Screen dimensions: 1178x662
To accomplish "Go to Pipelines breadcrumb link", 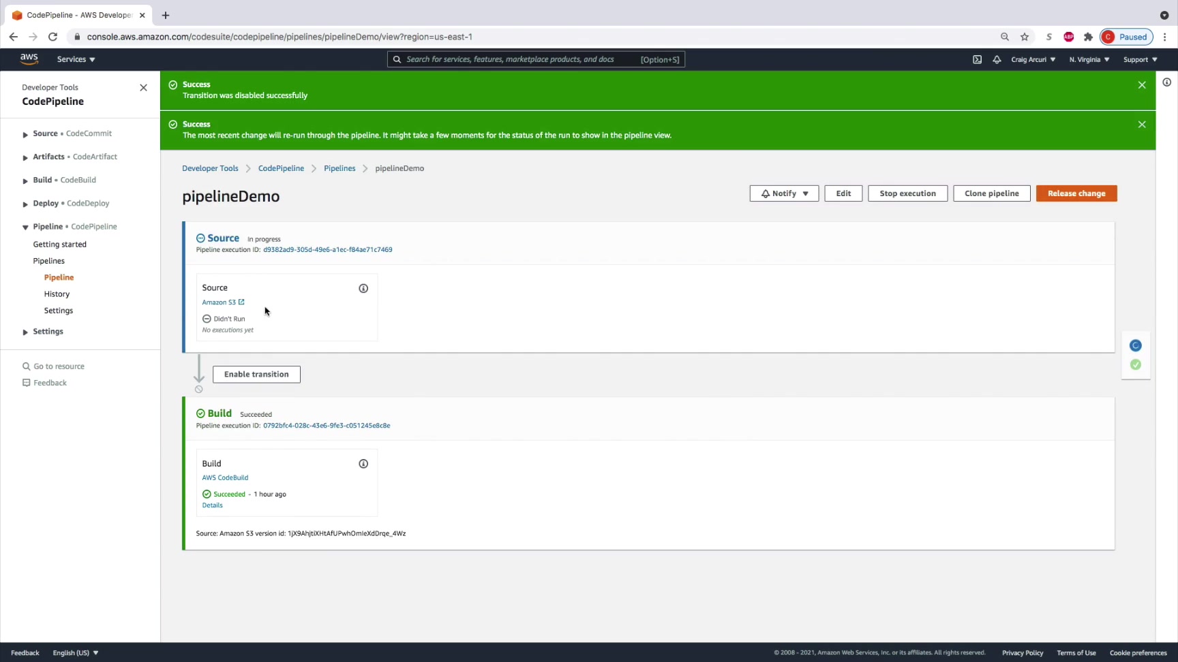I will 339,168.
